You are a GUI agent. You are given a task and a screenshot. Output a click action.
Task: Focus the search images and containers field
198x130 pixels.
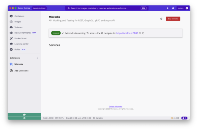[x=107, y=8]
